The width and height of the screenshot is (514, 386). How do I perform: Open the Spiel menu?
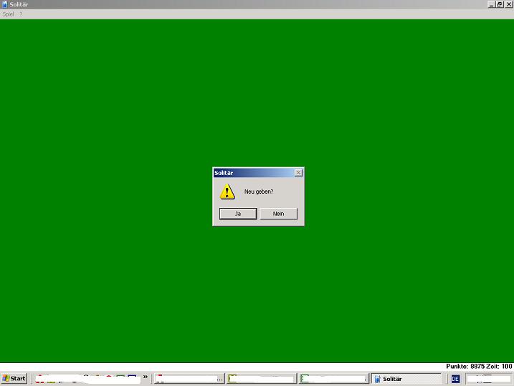(8, 14)
